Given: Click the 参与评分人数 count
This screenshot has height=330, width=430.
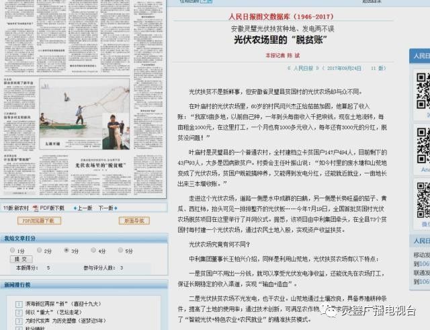Looking at the screenshot, I should point(121,267).
